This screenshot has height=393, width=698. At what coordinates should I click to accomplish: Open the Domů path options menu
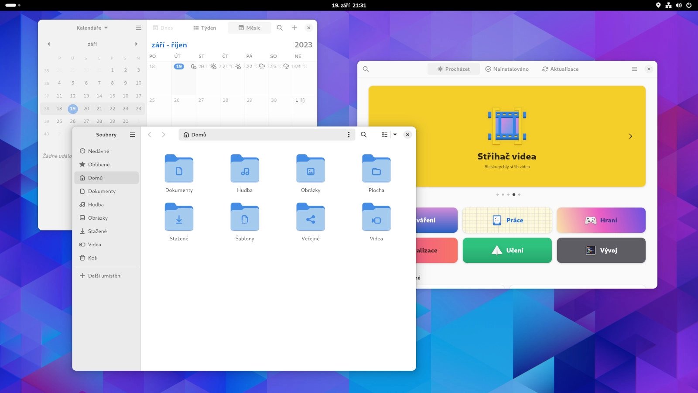tap(349, 134)
